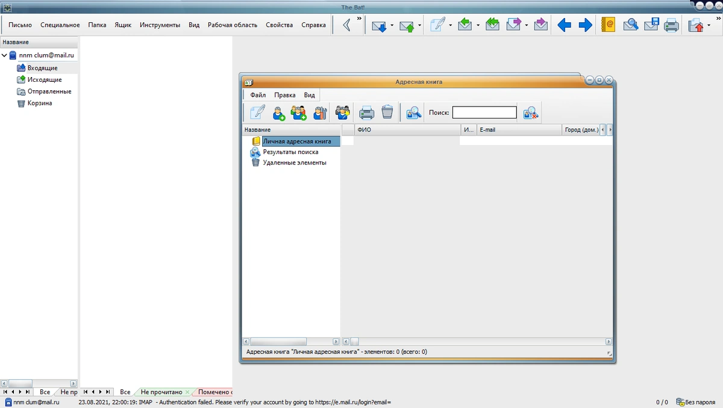
Task: Reply to message with single green arrow icon
Action: 465,25
